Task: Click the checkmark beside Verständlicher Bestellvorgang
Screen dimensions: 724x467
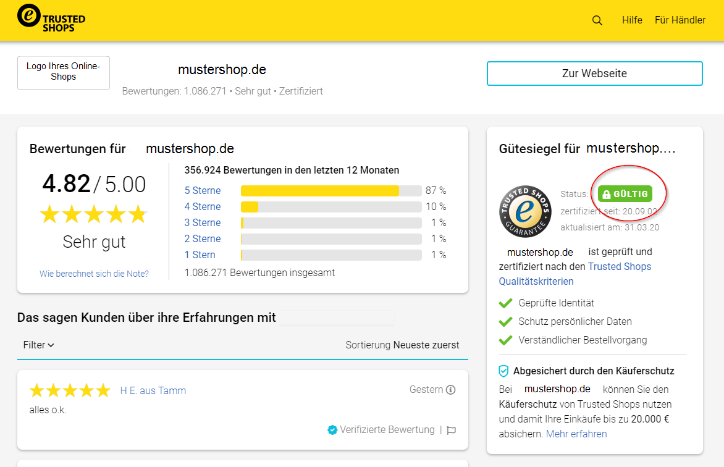Action: click(505, 340)
